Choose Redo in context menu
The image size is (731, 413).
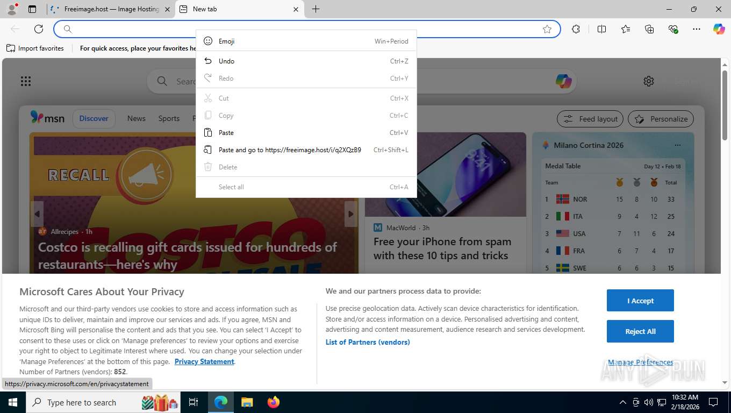306,78
